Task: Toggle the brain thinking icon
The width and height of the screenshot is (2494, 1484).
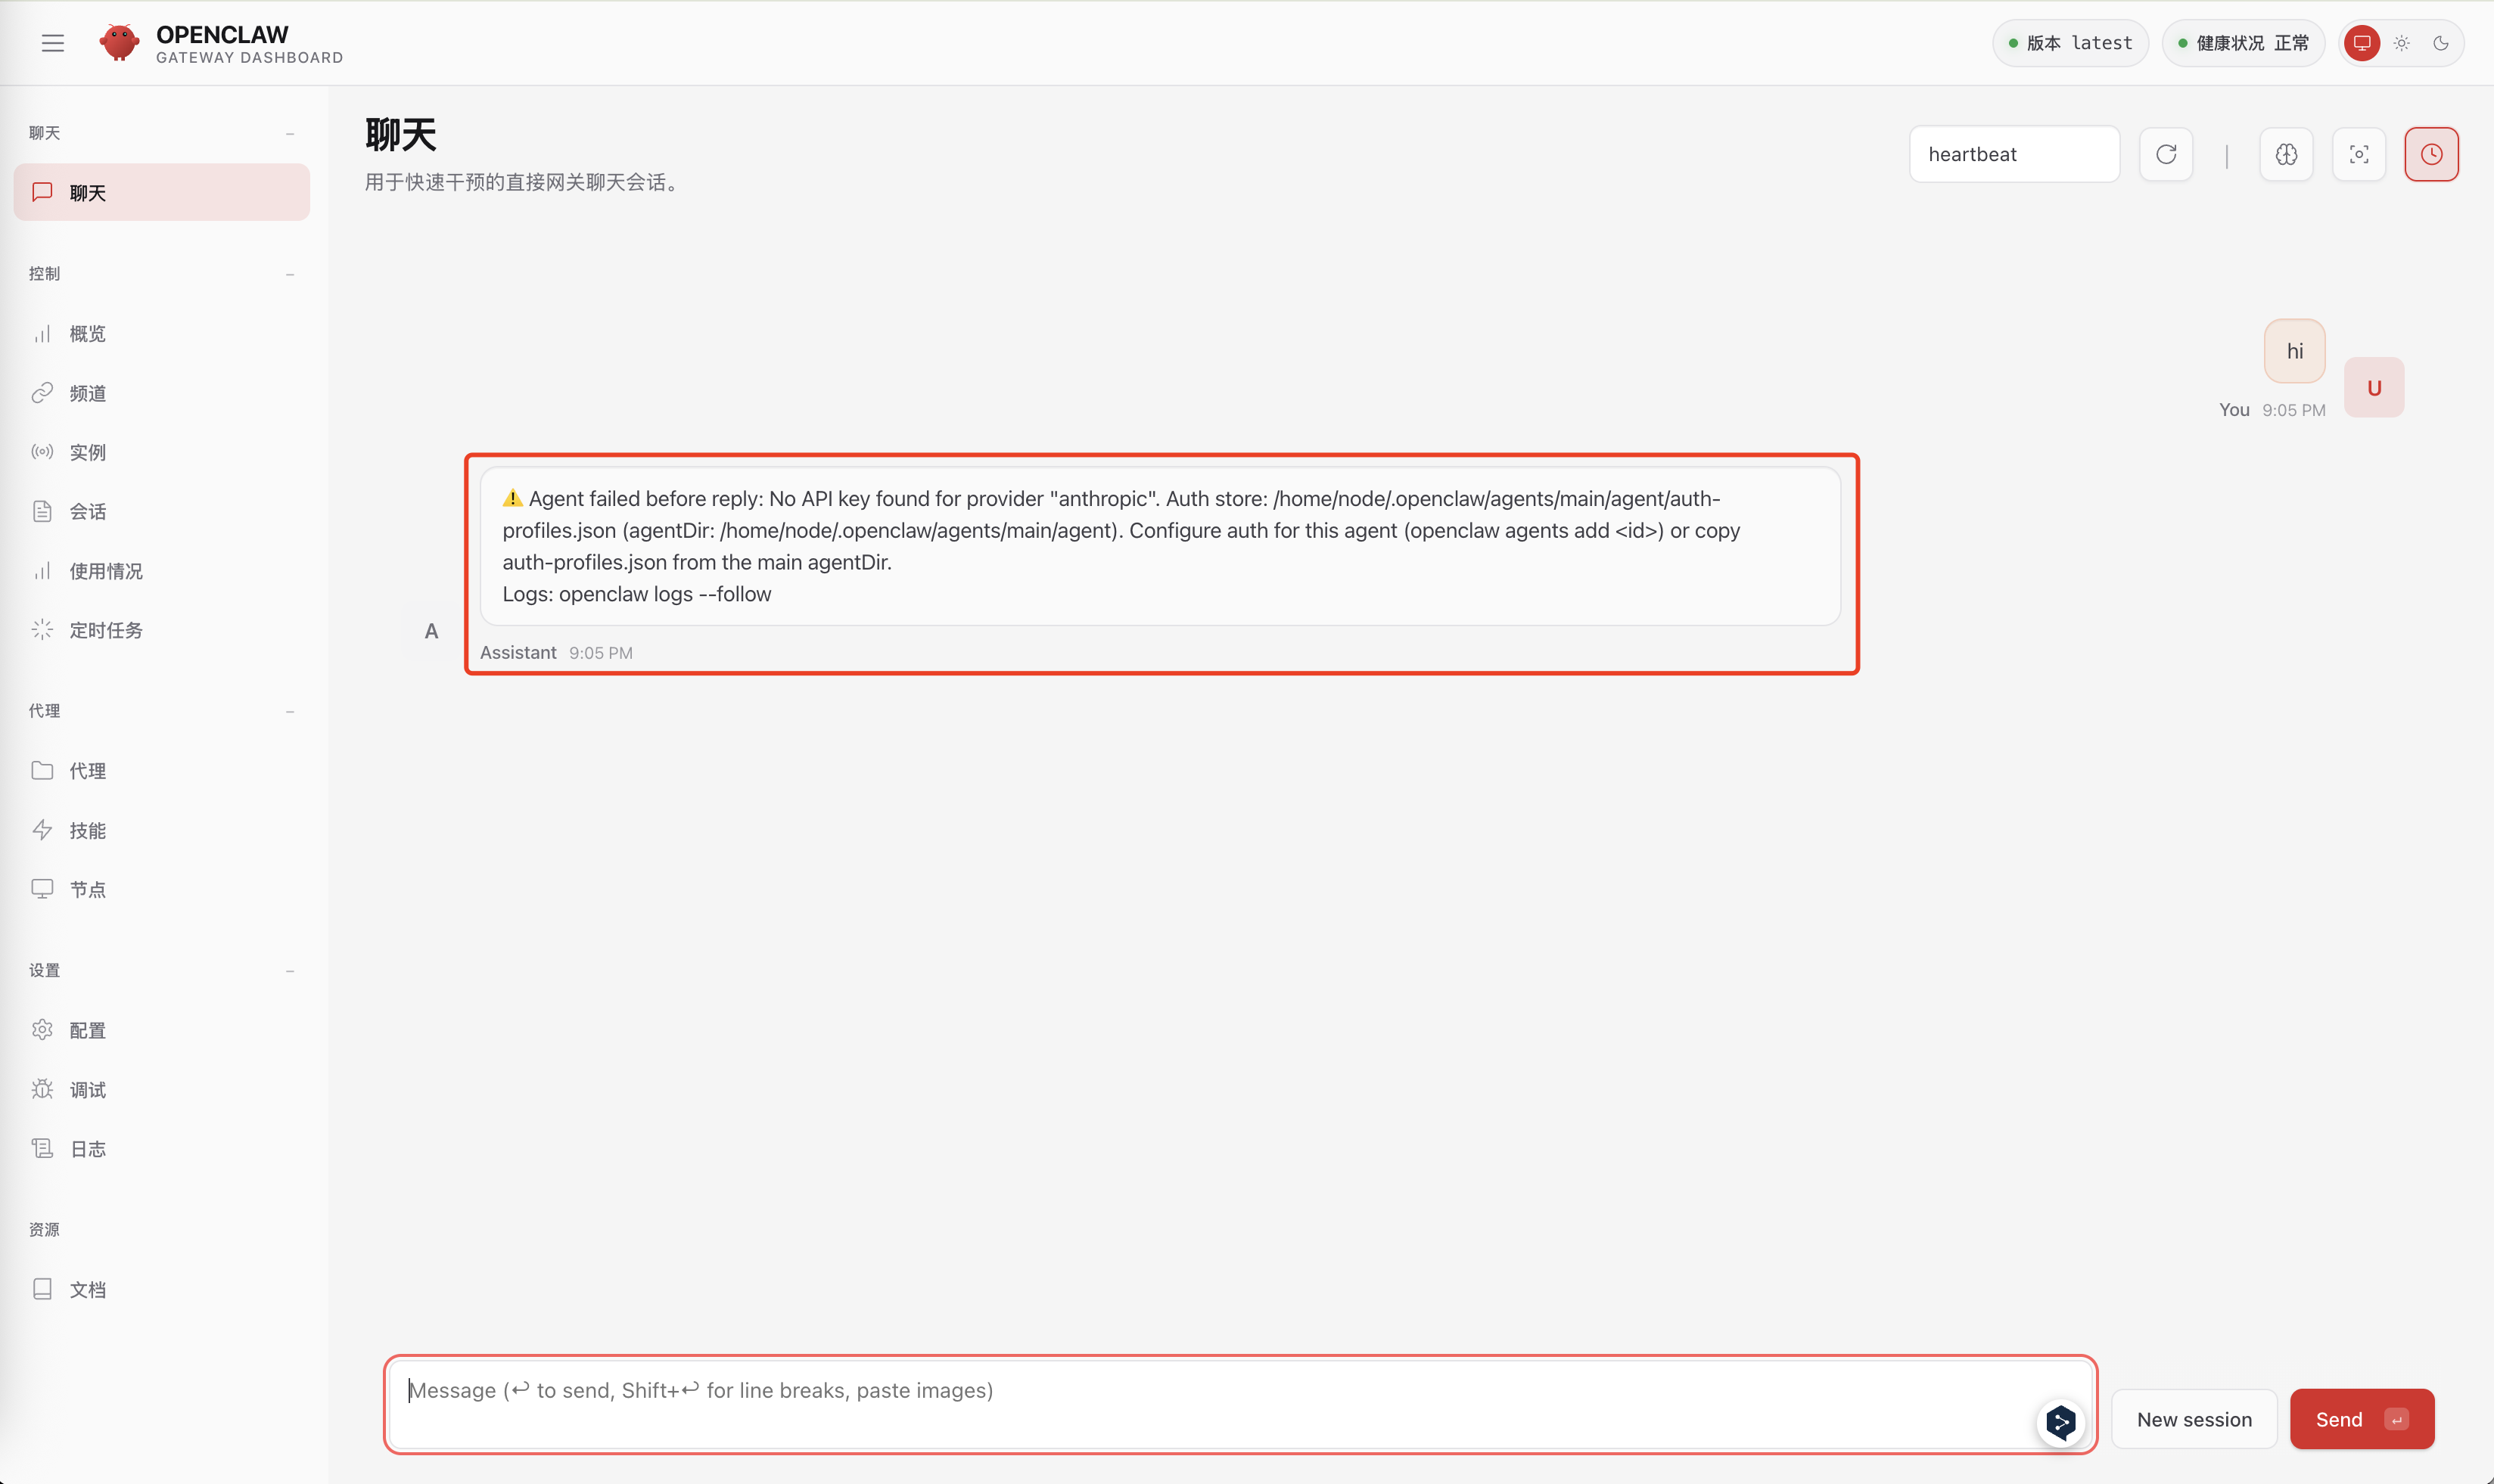Action: 2286,154
